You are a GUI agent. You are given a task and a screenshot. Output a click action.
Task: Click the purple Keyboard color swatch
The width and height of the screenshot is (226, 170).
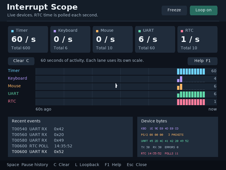point(55,31)
